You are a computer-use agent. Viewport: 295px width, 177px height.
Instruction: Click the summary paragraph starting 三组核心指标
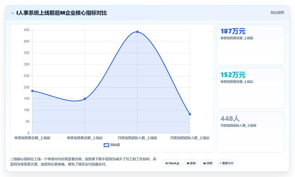(83, 162)
